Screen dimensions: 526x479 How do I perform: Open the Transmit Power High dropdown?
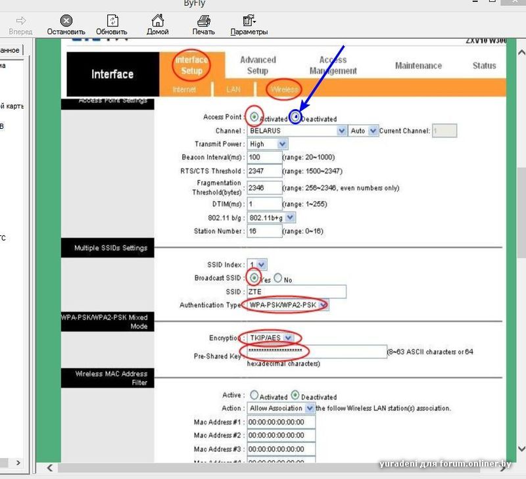pyautogui.click(x=268, y=144)
